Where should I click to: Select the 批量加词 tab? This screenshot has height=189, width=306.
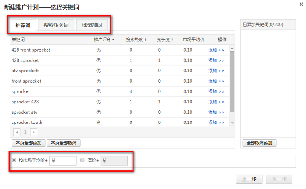pos(92,25)
